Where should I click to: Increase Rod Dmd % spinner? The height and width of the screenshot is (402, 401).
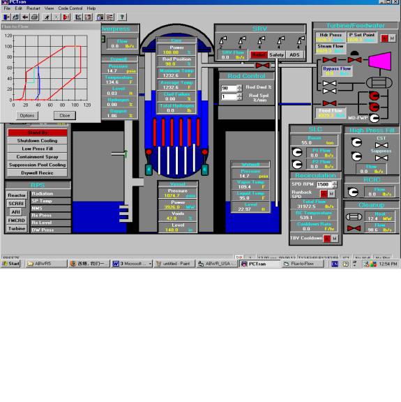[239, 87]
